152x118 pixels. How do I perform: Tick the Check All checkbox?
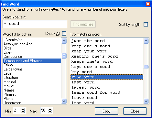coord(64,33)
